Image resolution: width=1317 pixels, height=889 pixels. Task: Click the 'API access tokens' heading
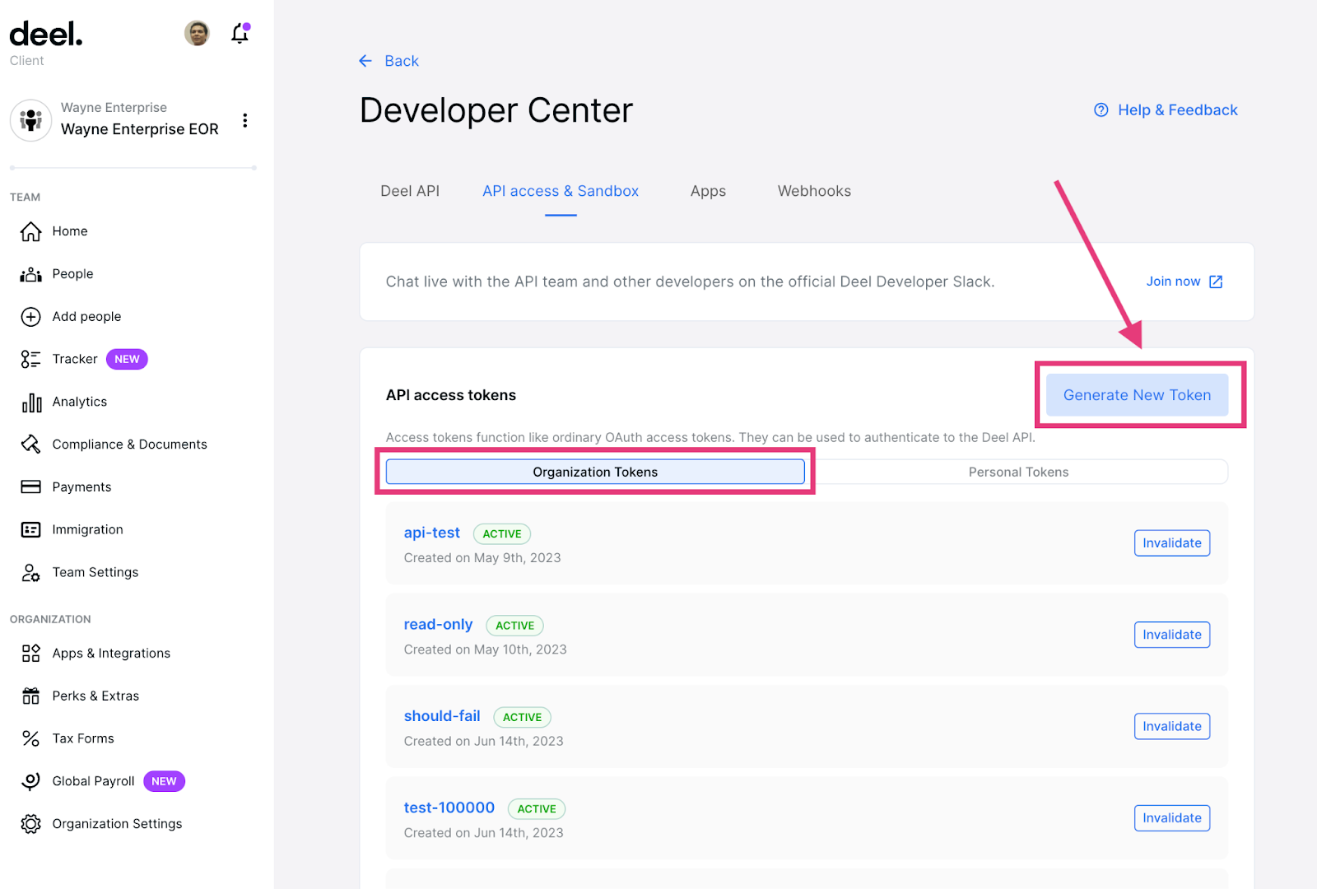[x=451, y=395]
